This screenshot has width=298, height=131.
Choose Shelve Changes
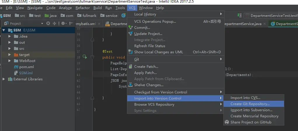pos(176,85)
